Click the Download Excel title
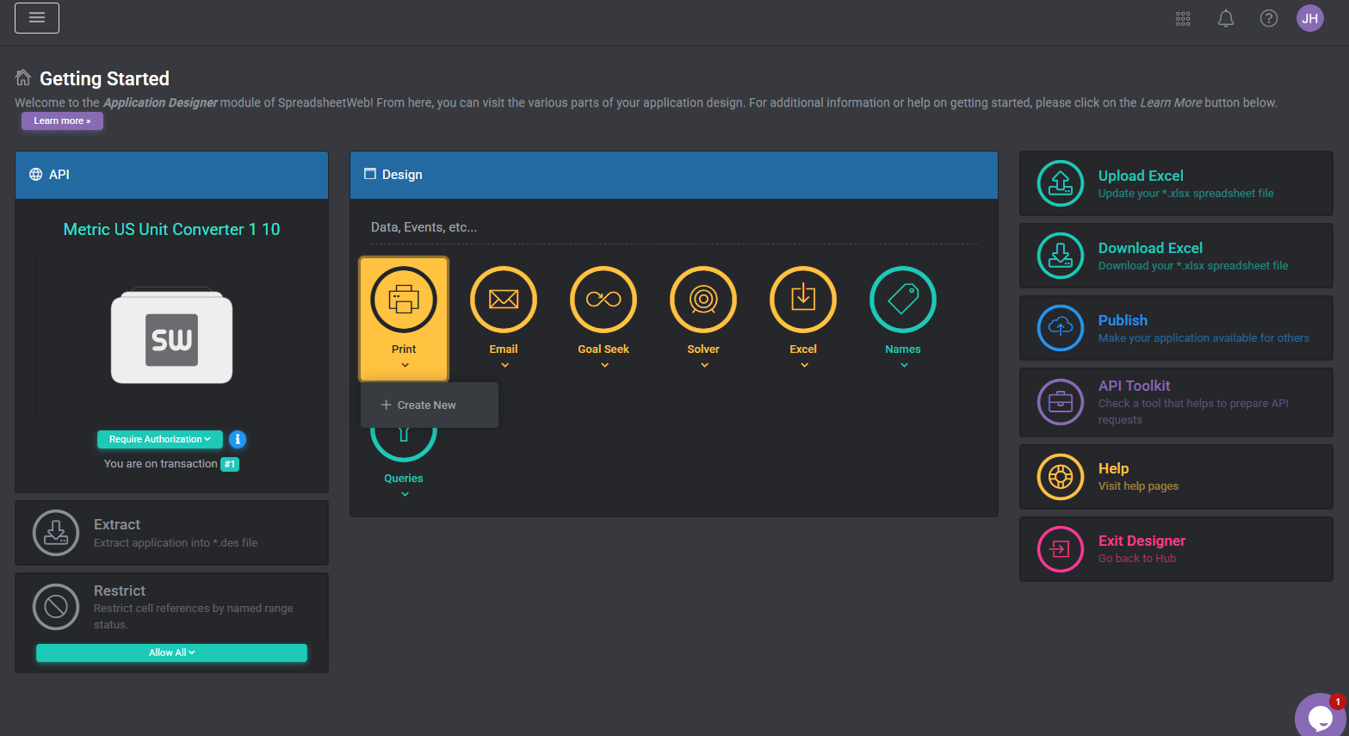The width and height of the screenshot is (1349, 736). coord(1150,248)
